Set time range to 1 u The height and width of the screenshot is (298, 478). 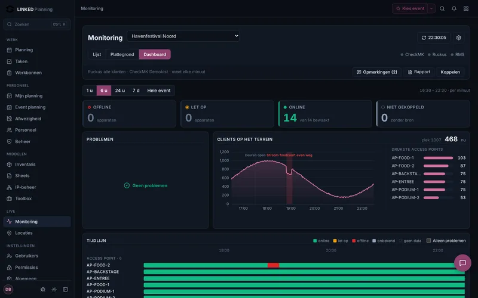(90, 91)
